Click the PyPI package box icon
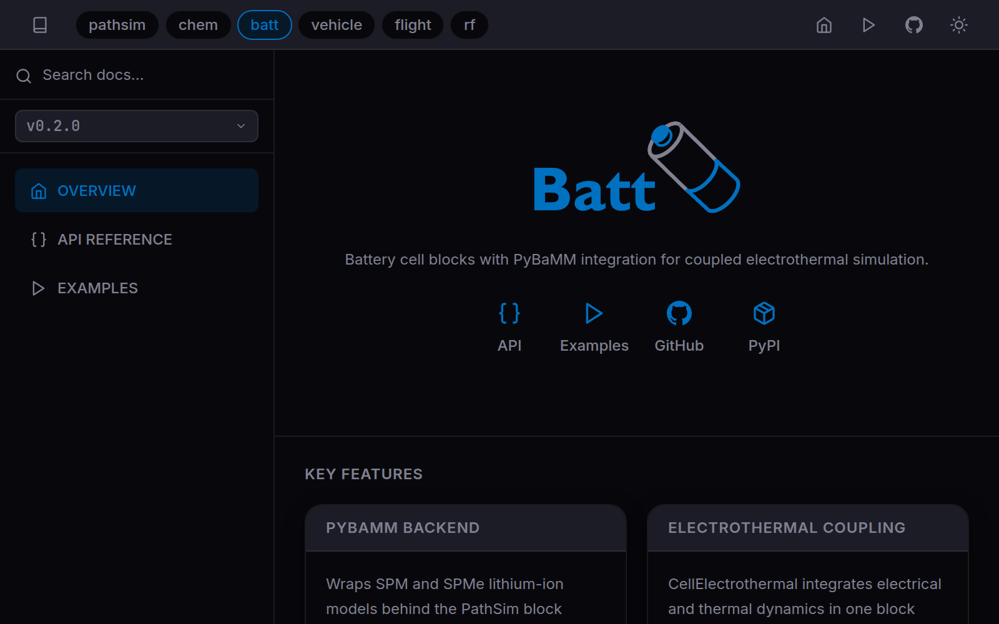The height and width of the screenshot is (624, 999). (x=764, y=313)
